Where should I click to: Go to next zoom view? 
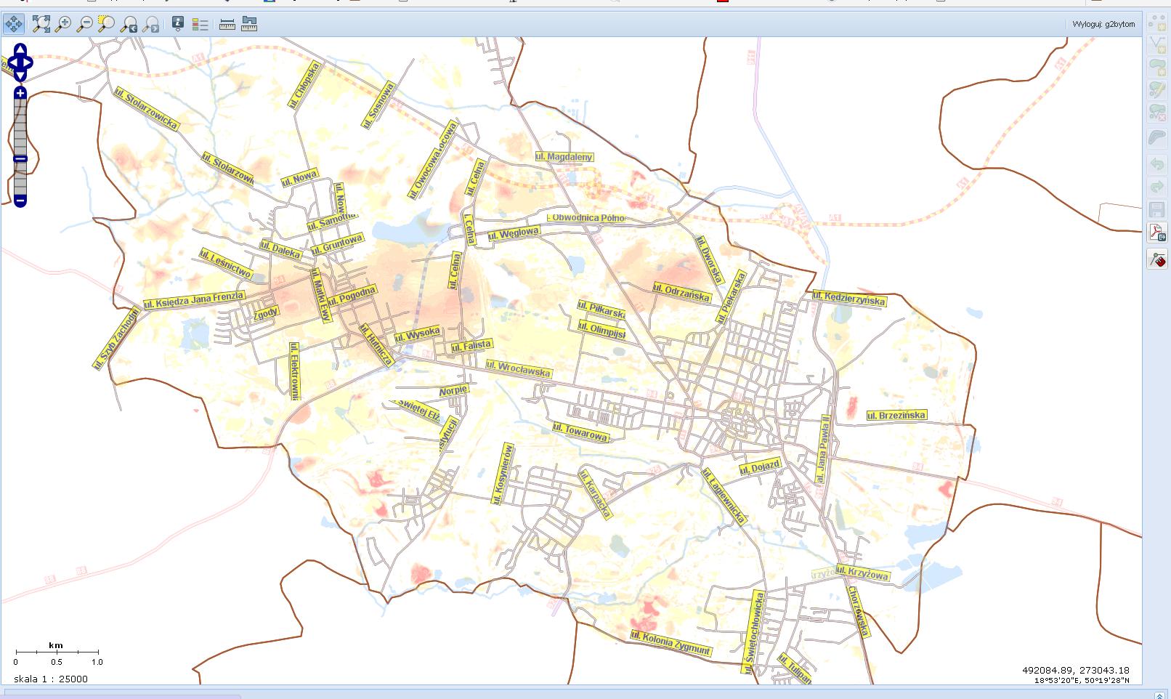click(x=150, y=24)
